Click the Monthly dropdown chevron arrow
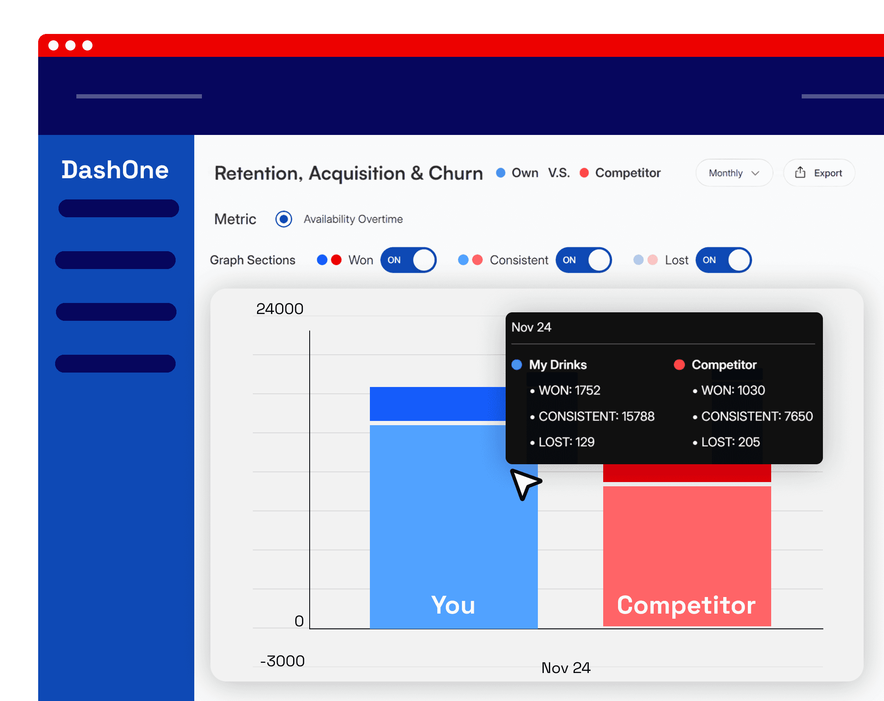884x701 pixels. (x=755, y=173)
